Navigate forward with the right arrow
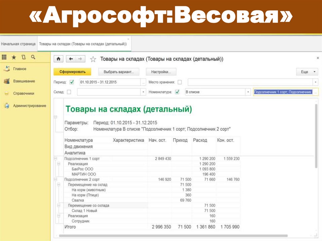 80,59
